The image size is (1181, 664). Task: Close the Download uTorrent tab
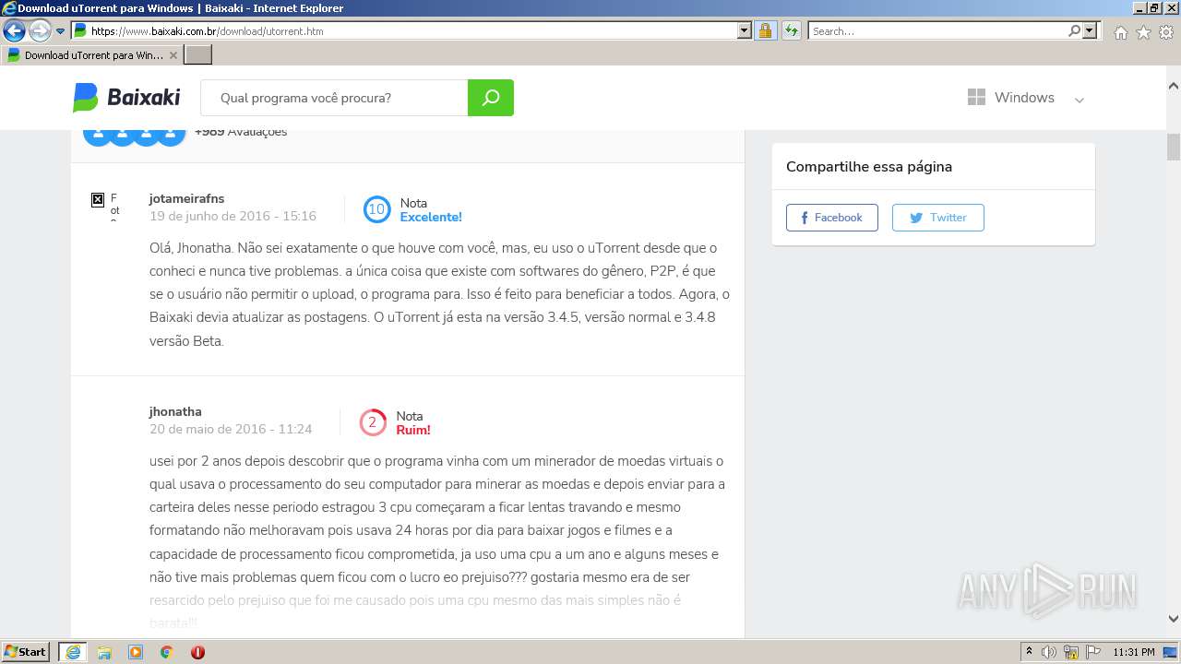[x=173, y=55]
